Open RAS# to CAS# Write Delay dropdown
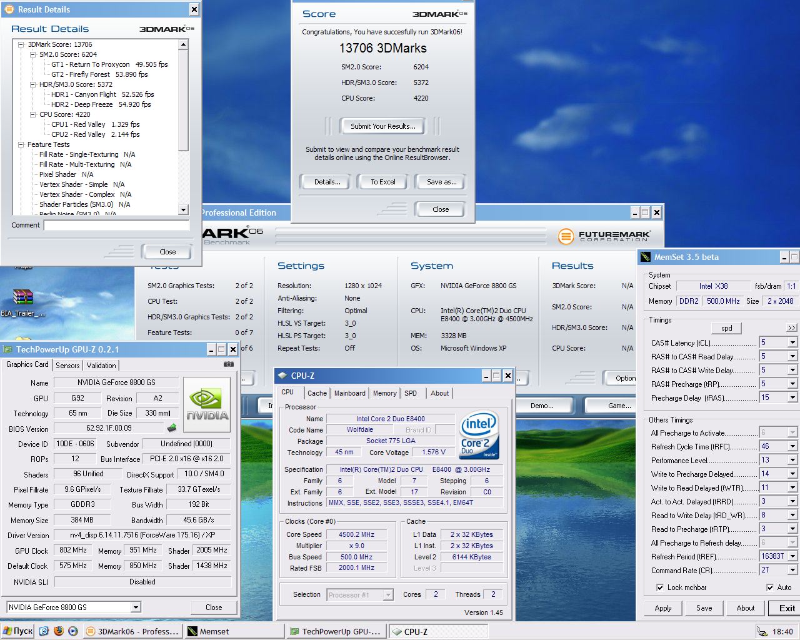The width and height of the screenshot is (800, 640). pyautogui.click(x=792, y=370)
